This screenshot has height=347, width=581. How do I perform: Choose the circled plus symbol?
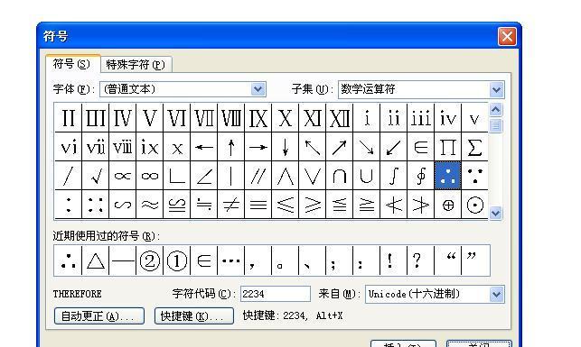447,205
